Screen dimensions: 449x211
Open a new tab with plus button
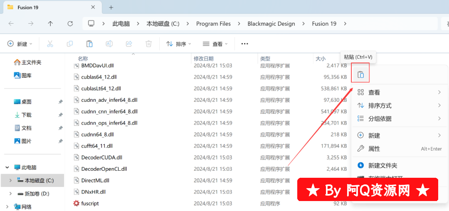coord(111,7)
